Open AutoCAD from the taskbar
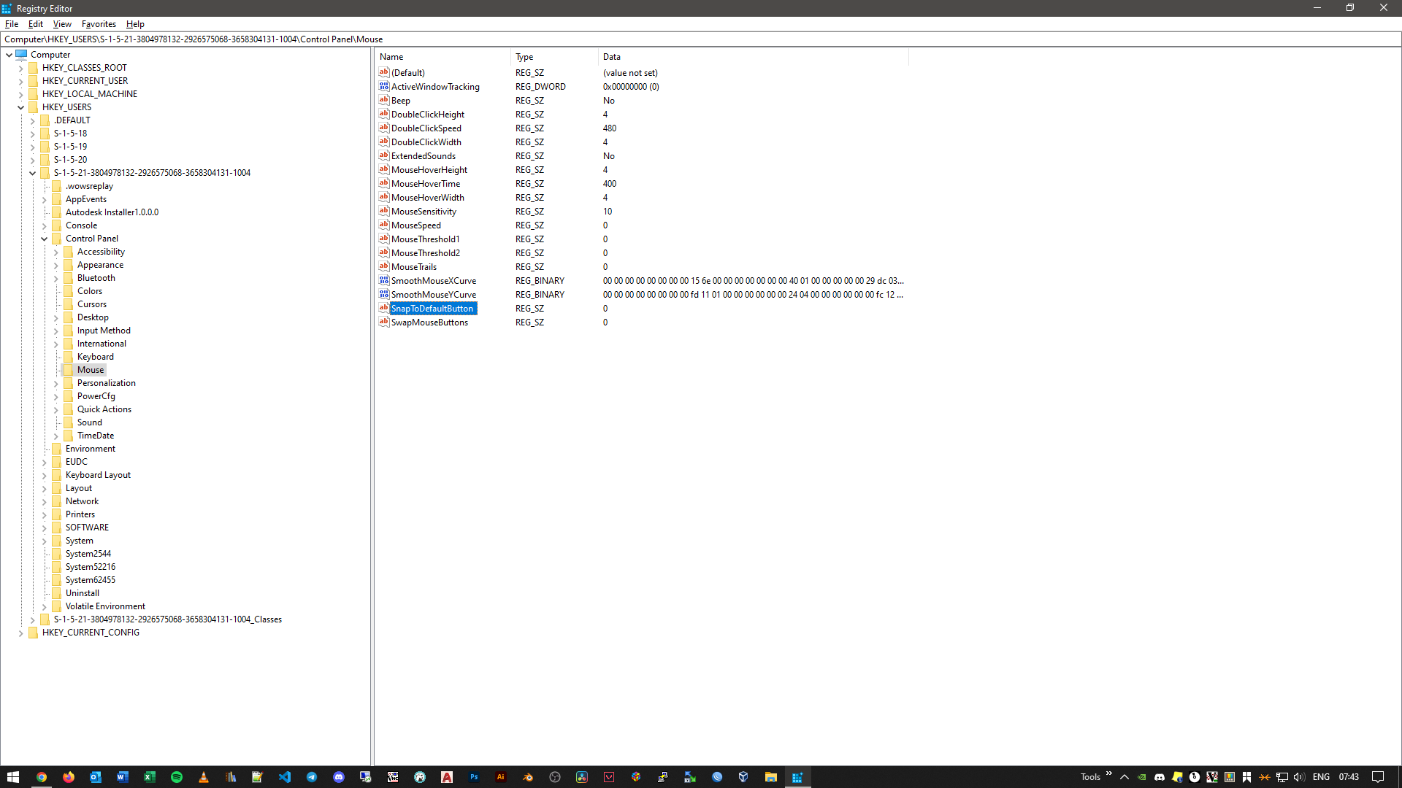 click(x=447, y=777)
